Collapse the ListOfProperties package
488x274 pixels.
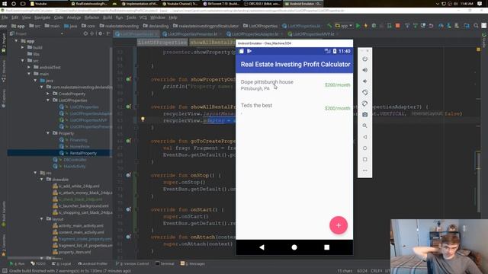tap(48, 100)
